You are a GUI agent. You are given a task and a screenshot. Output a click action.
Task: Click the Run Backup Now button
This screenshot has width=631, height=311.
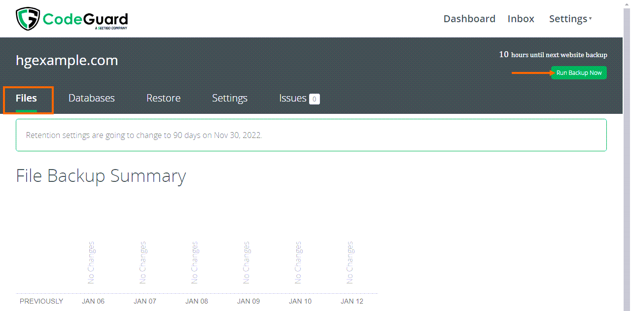point(579,73)
